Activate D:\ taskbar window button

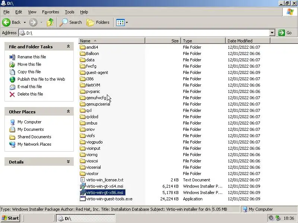[x=86, y=219]
